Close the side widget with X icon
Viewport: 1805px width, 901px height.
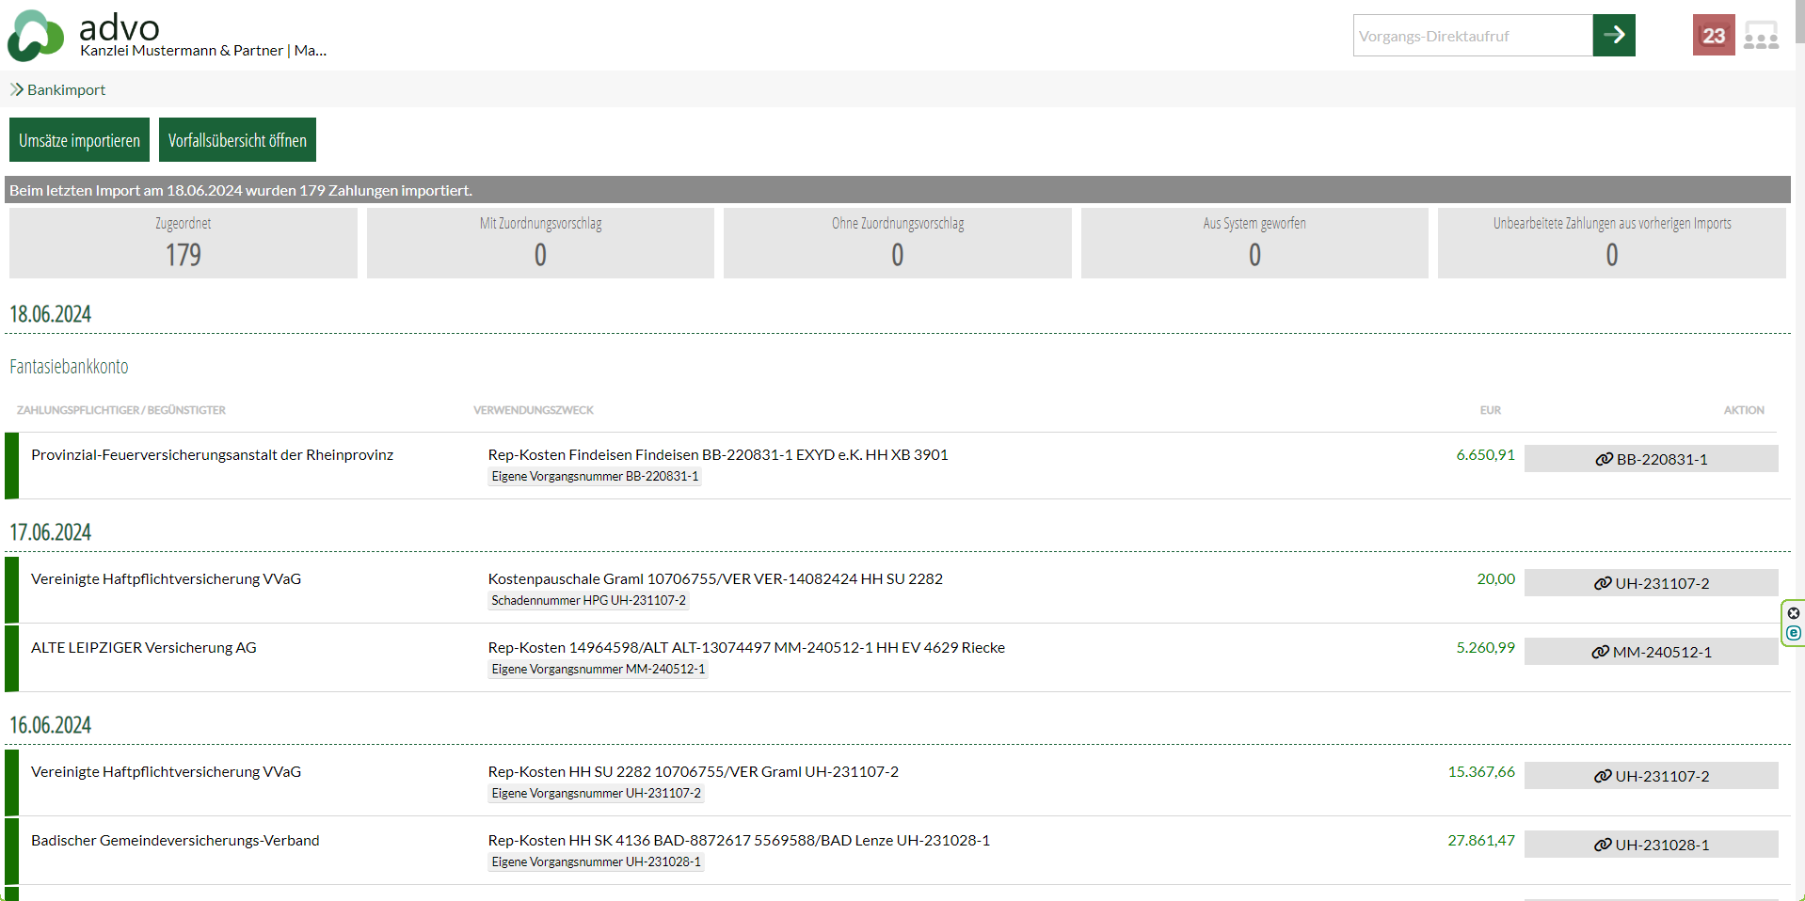pyautogui.click(x=1793, y=613)
